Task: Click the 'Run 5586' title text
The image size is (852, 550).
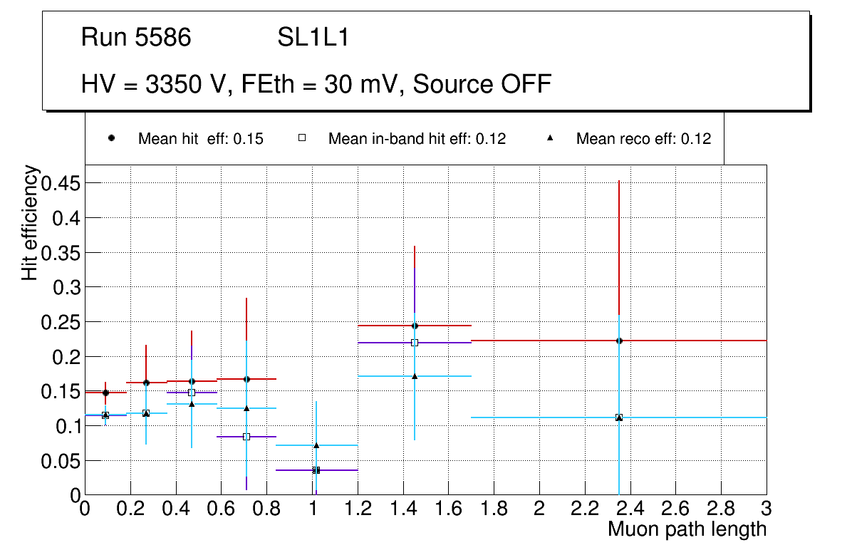Action: pos(136,38)
